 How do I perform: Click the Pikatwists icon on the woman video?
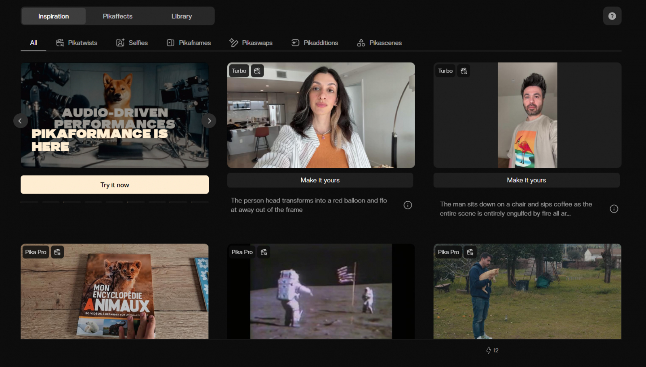click(x=257, y=71)
